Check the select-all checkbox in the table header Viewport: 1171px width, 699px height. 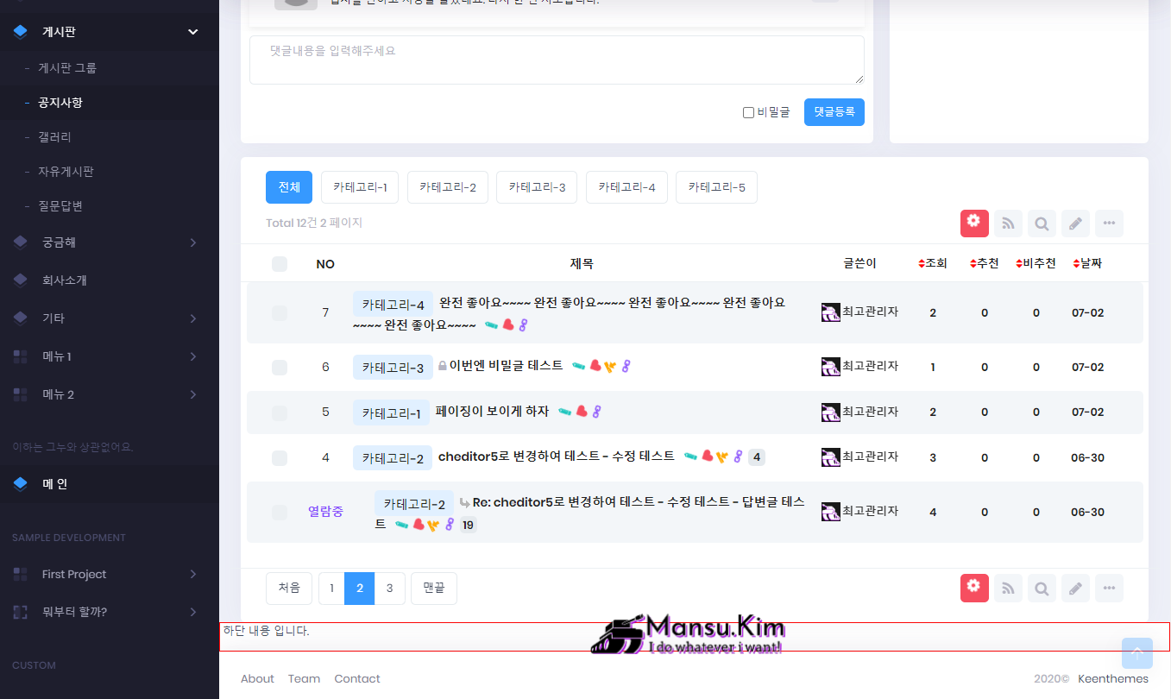point(280,264)
